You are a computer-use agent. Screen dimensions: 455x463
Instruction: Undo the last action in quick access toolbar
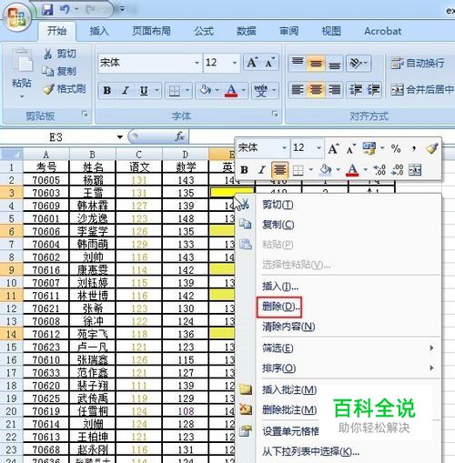65,10
